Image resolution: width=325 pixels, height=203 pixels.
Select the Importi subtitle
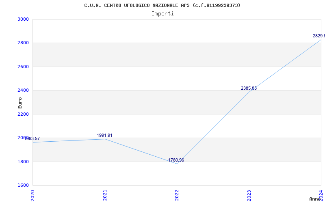point(162,14)
